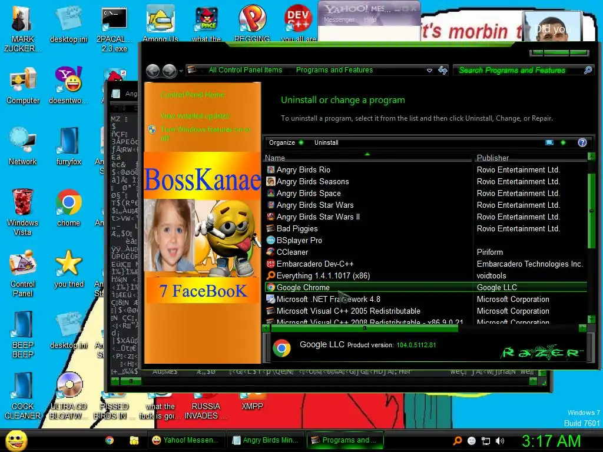Select Programs and Features breadcrumb
The height and width of the screenshot is (452, 603).
[334, 70]
